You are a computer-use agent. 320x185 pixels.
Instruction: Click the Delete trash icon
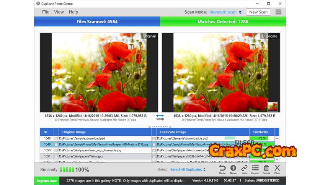266,168
